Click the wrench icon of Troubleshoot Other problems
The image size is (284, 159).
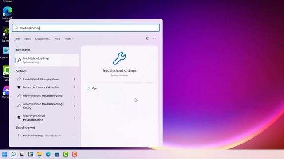pyautogui.click(x=19, y=79)
